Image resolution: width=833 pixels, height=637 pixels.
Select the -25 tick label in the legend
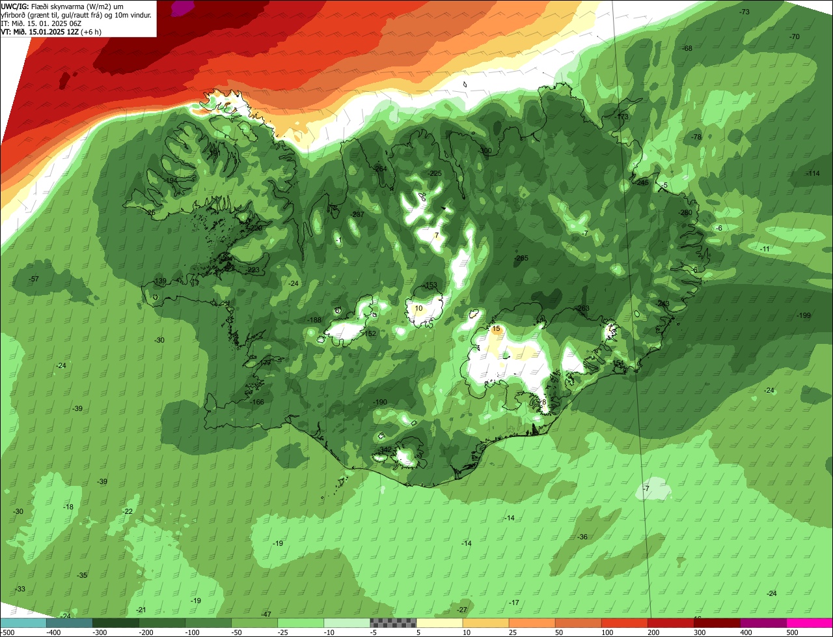(x=282, y=632)
